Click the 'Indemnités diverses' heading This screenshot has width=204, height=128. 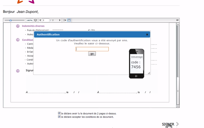[x=33, y=26]
